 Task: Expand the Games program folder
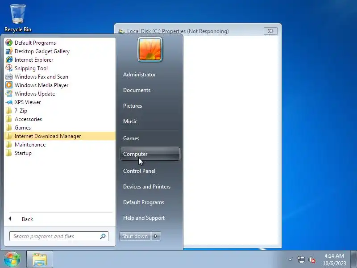(x=60, y=128)
